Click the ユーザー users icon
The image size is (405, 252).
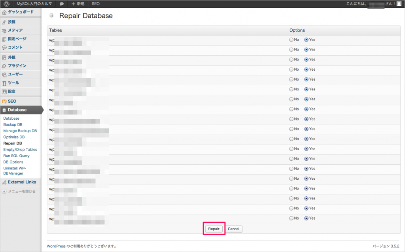[4, 75]
